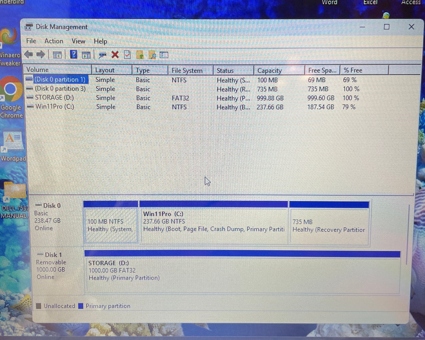Image resolution: width=425 pixels, height=340 pixels.
Task: Sort by the Volume column header
Action: 57,70
